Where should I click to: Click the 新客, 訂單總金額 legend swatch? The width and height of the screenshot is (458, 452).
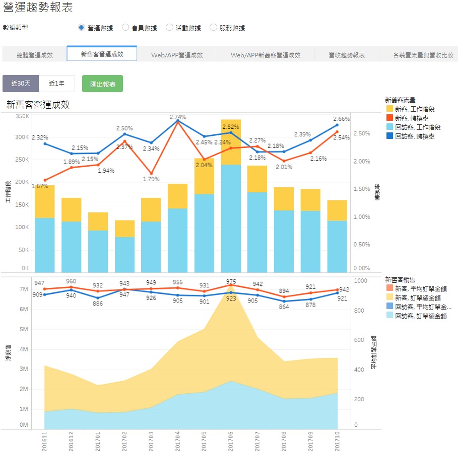point(389,298)
